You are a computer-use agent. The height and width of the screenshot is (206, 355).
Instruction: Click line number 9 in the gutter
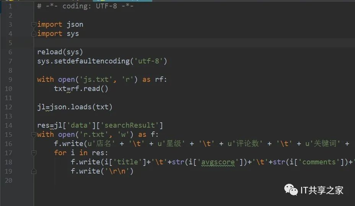[10, 79]
